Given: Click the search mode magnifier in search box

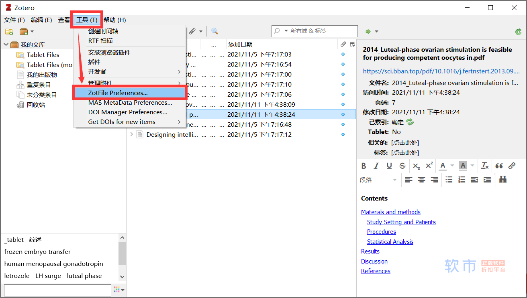Looking at the screenshot, I should point(277,31).
